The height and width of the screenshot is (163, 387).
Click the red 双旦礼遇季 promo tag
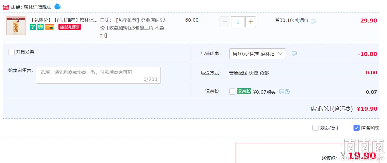point(69,27)
